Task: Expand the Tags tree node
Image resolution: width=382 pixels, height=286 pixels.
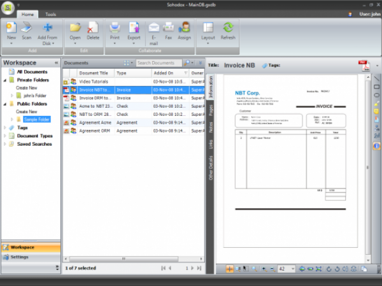Action: point(4,127)
